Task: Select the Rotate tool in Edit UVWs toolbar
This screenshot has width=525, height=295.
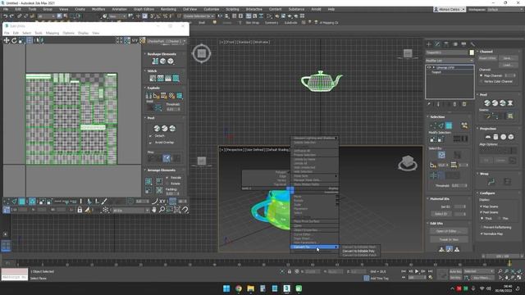Action: tap(14, 40)
